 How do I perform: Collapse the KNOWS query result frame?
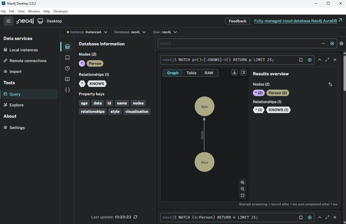coord(320,60)
